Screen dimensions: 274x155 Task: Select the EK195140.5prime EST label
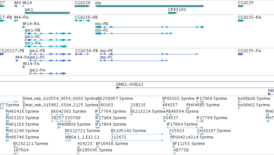coord(128,131)
